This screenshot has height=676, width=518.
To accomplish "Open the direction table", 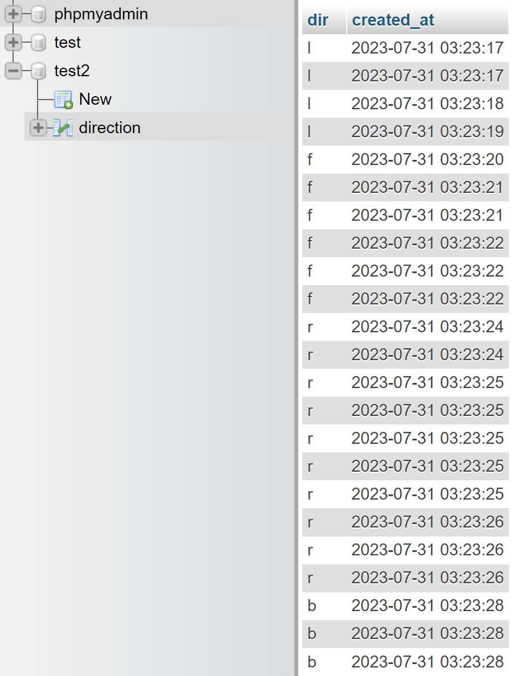I will (109, 127).
